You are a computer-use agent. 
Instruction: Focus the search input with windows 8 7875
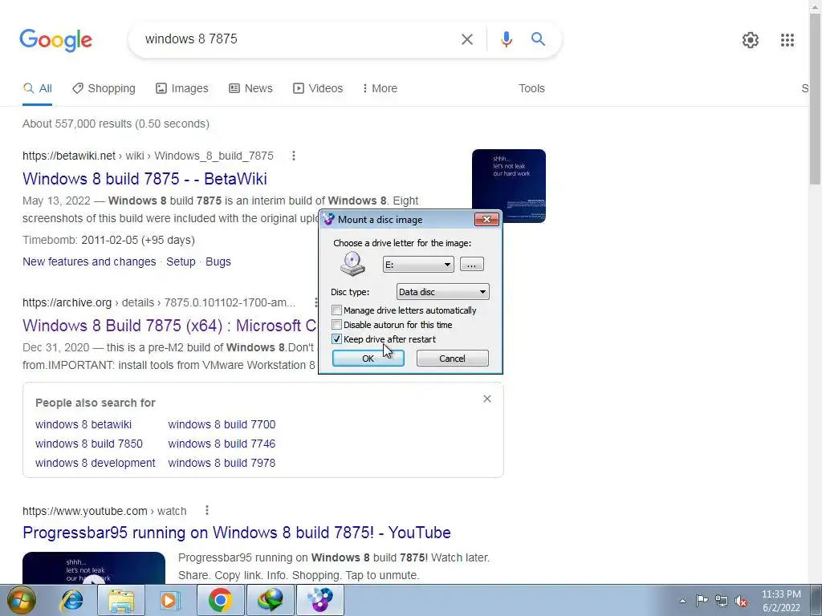[296, 39]
